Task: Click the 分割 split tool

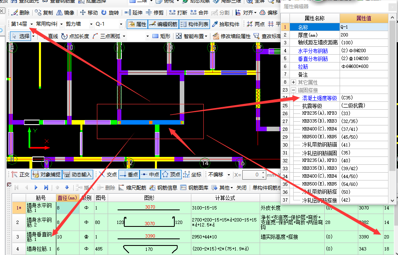Action: [x=221, y=12]
